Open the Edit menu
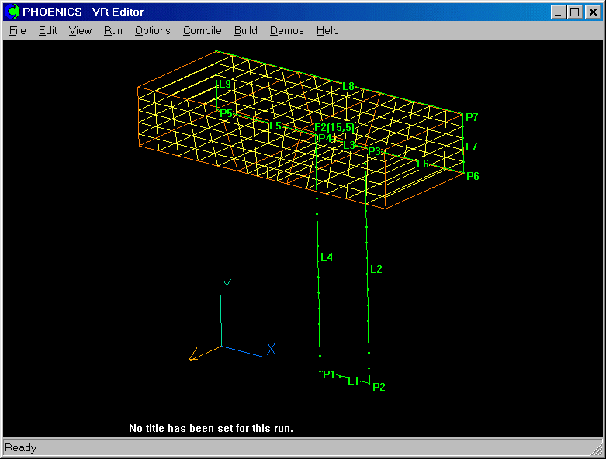The width and height of the screenshot is (606, 459). (x=48, y=31)
